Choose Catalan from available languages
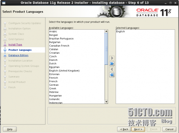Screen dimensions: 179x133 [77, 49]
